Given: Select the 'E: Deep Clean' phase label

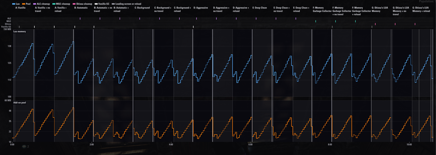Looking at the screenshot, I should tap(260, 7).
